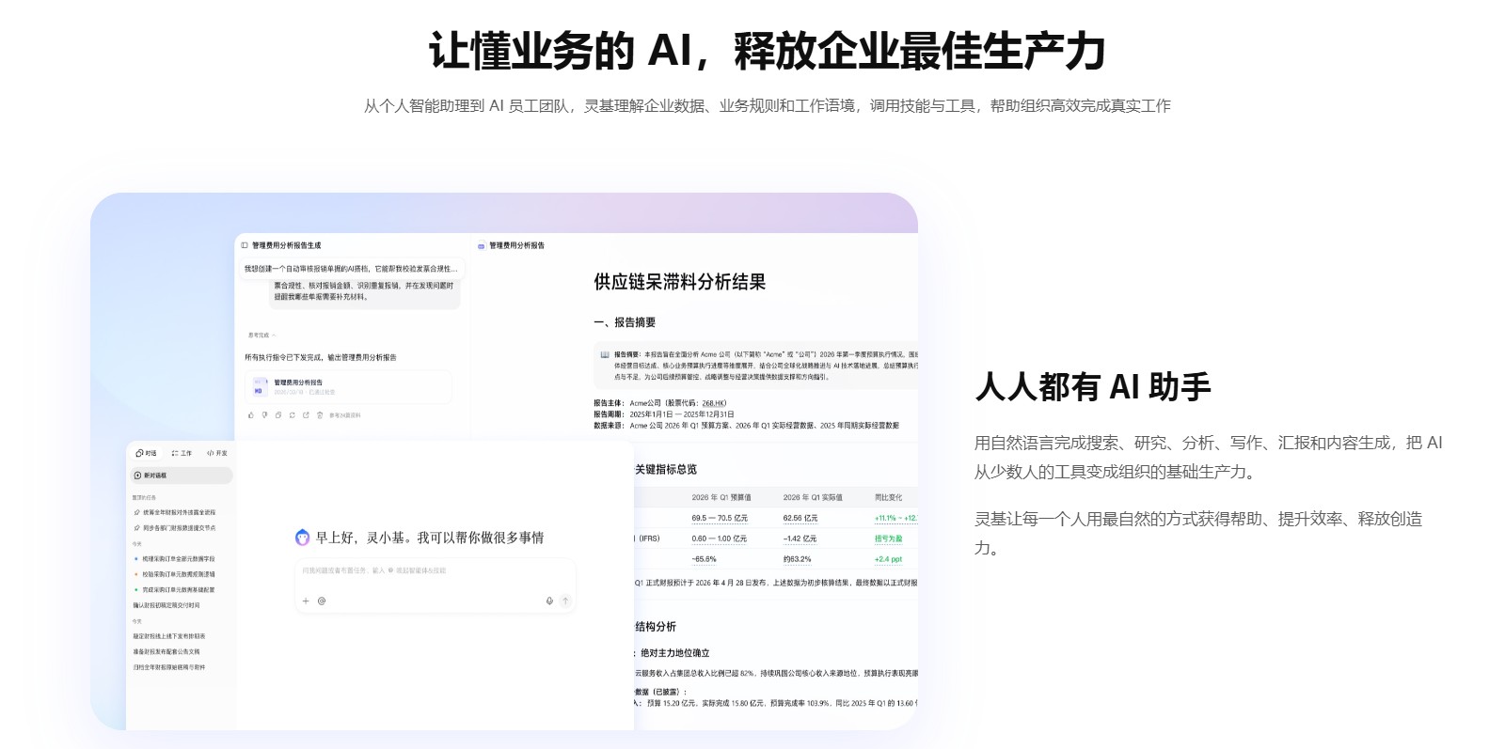Click the MD file icon on the report card
This screenshot has height=749, width=1505.
pos(261,386)
